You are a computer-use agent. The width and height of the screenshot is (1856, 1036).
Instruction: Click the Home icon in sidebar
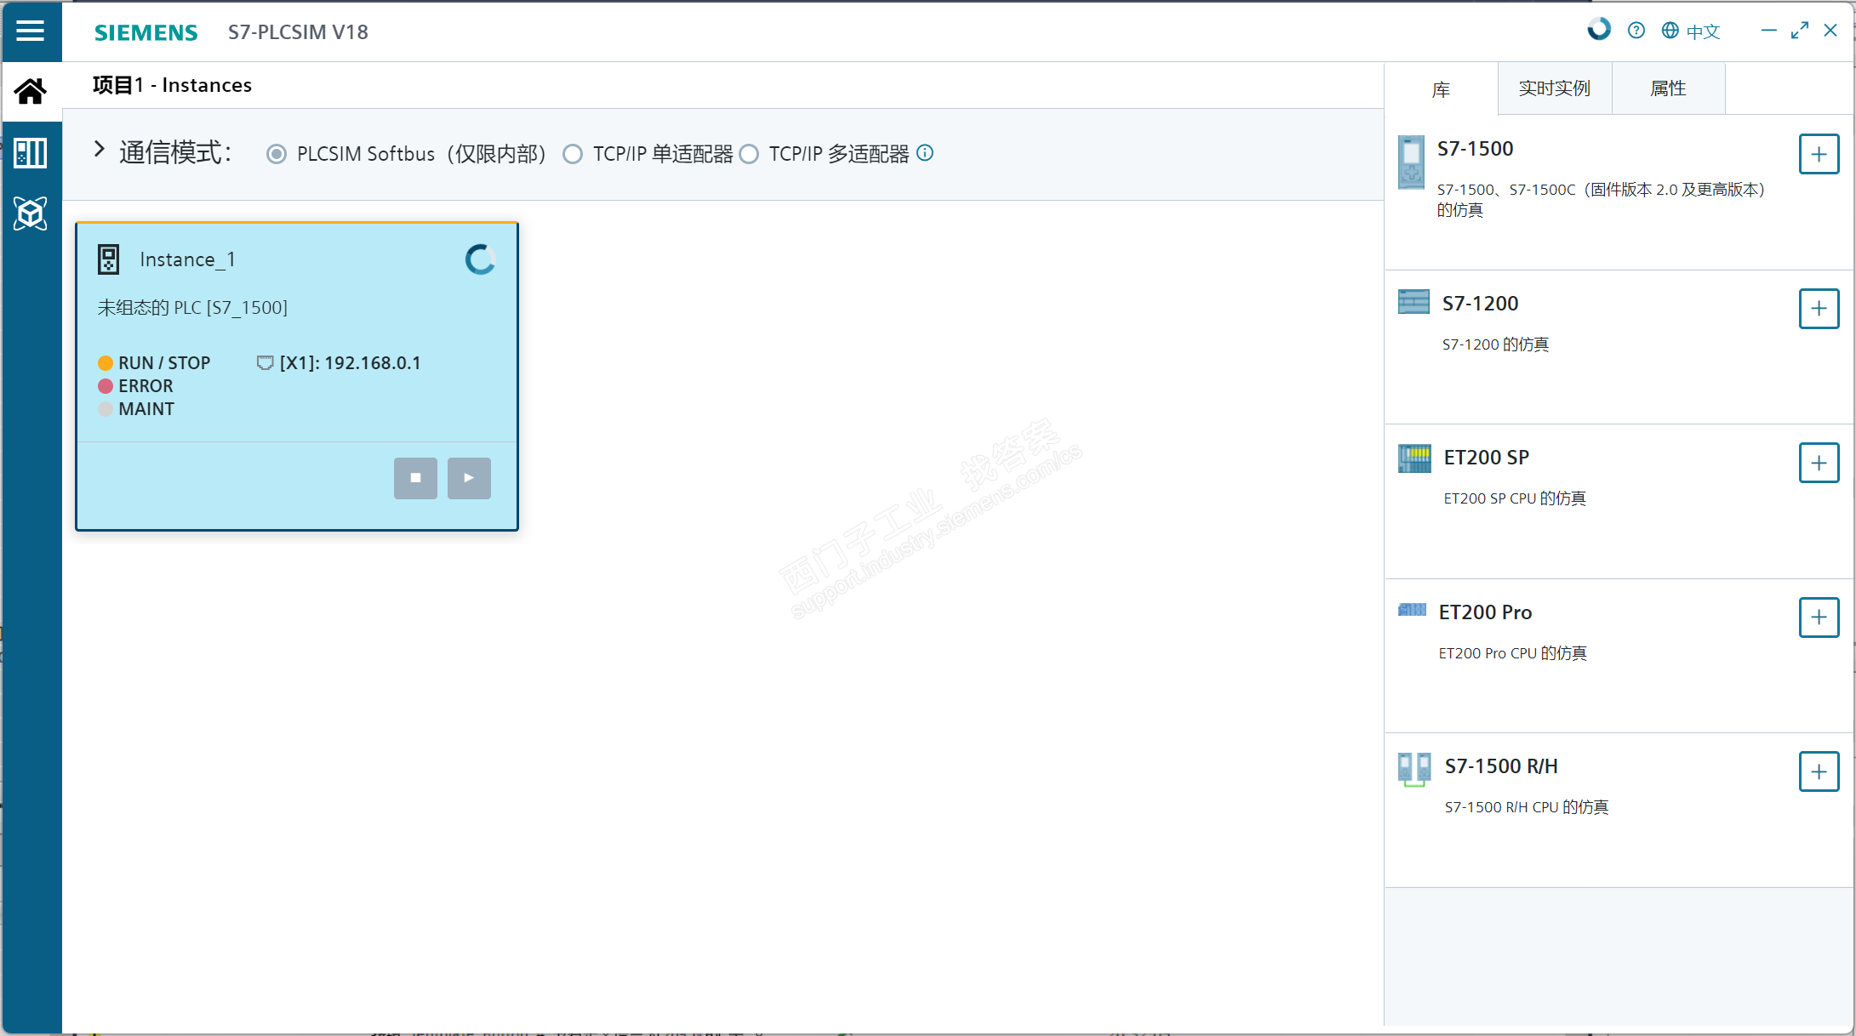point(31,91)
